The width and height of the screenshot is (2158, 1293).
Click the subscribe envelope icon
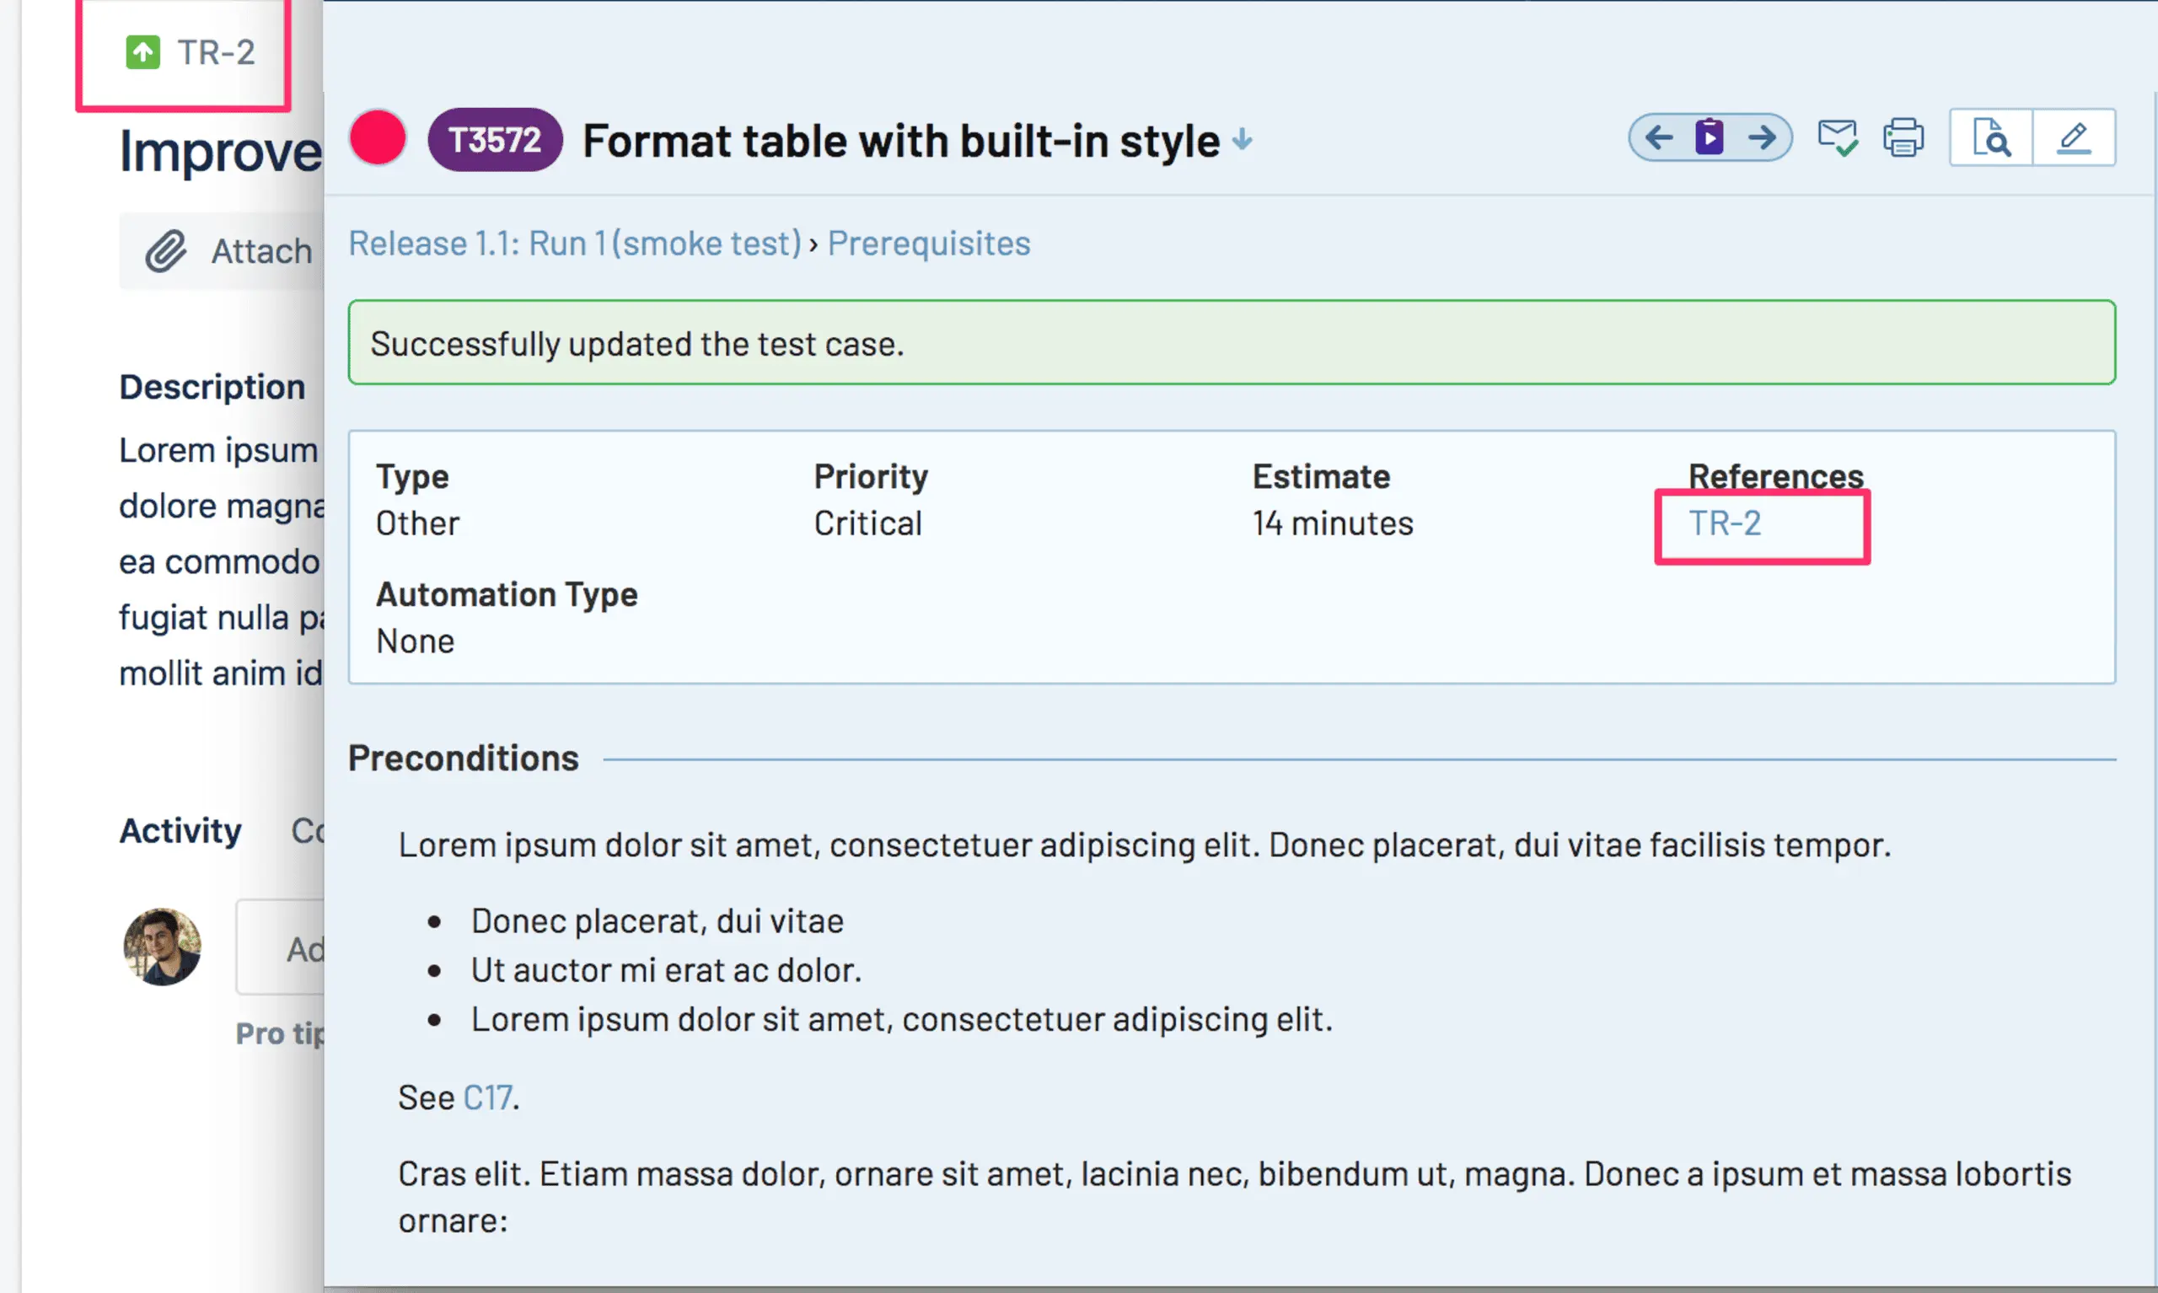1838,137
